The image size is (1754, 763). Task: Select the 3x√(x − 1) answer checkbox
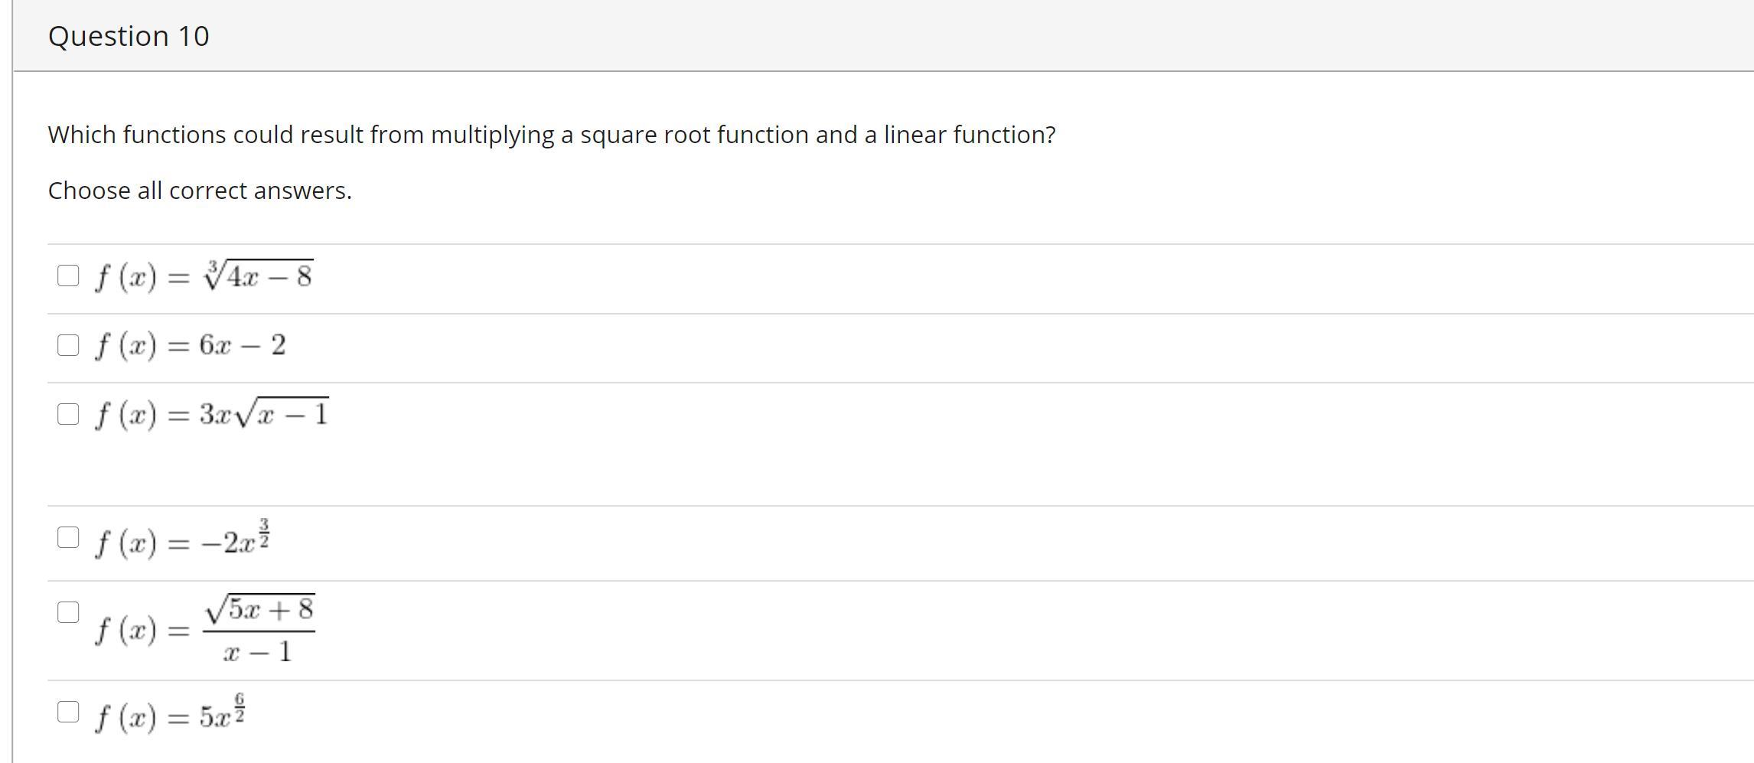point(68,414)
